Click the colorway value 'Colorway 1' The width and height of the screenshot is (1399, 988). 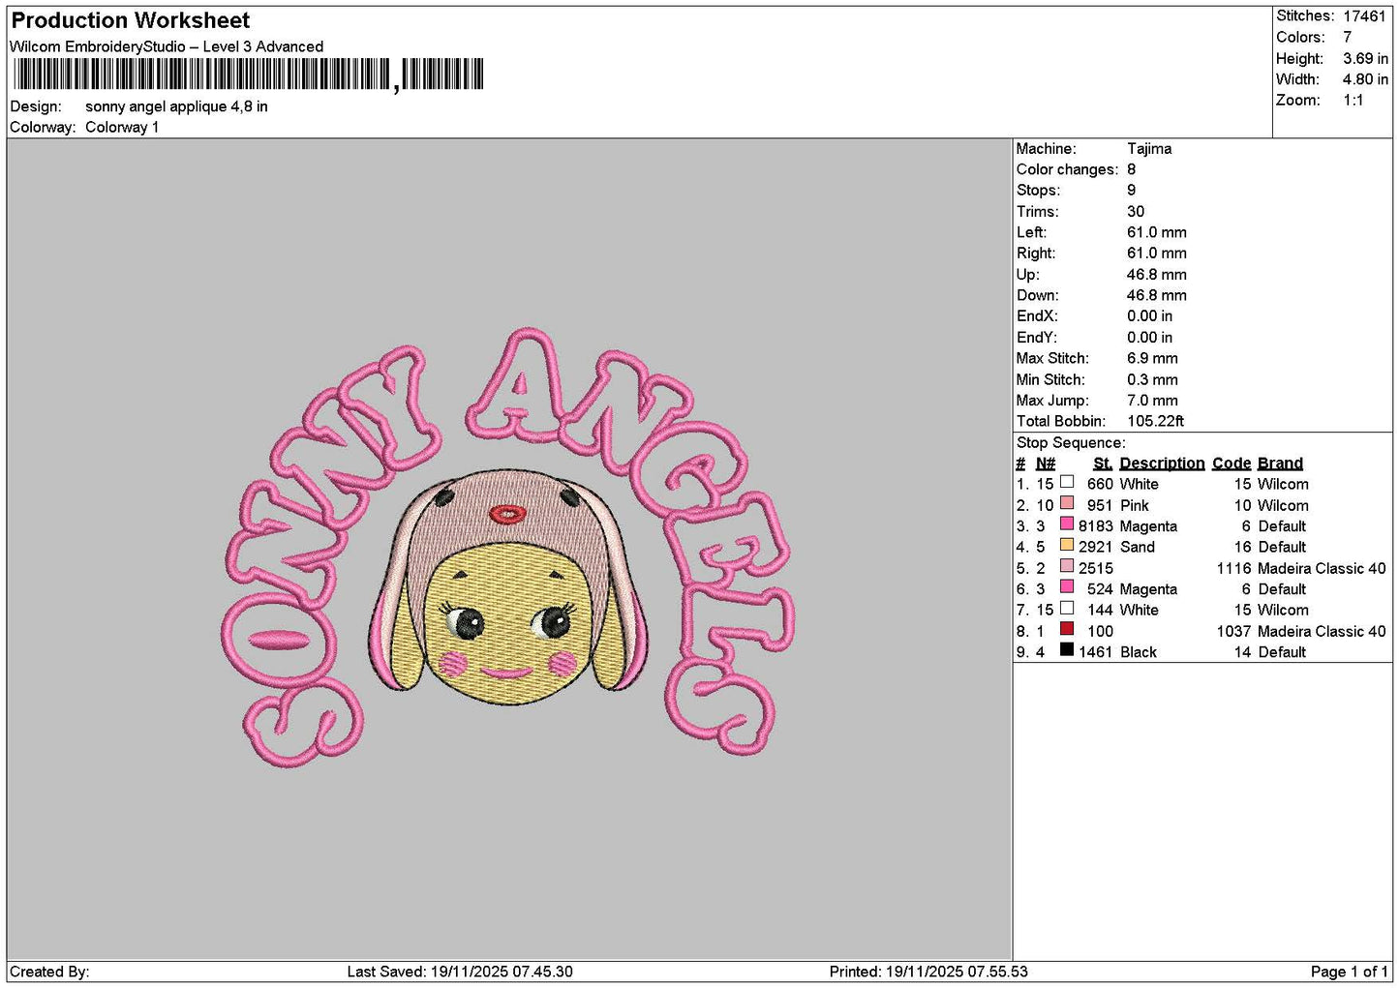pos(122,127)
